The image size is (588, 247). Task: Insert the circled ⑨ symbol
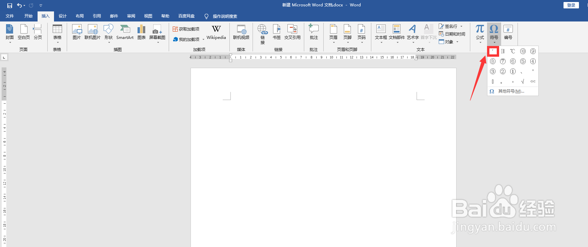[533, 51]
